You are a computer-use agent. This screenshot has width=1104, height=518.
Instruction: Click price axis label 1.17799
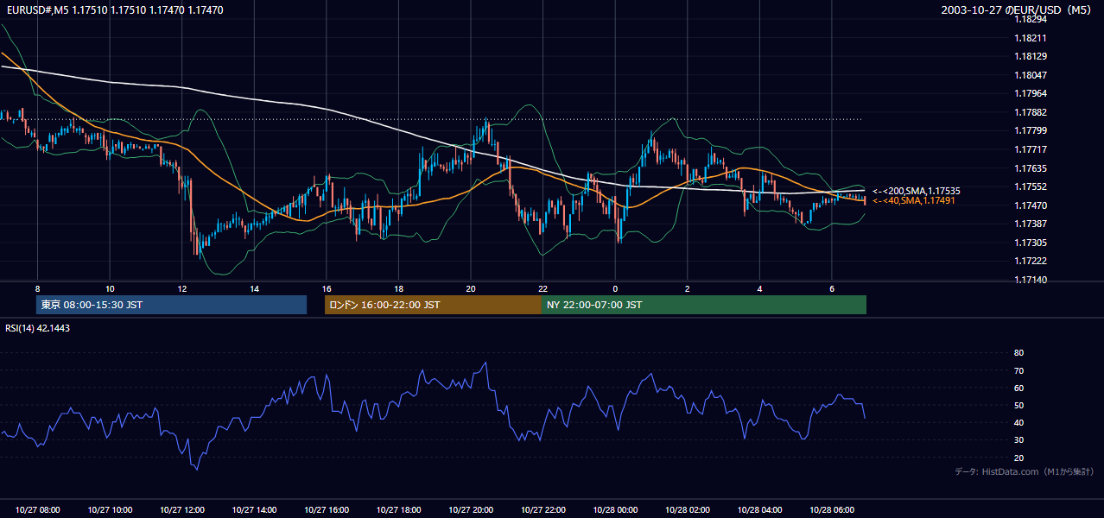(x=1031, y=130)
